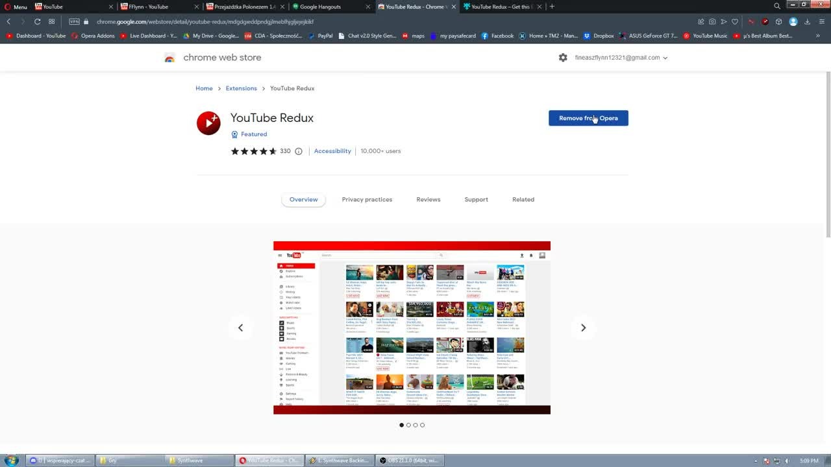
Task: Select the second carousel dot indicator
Action: coord(408,425)
